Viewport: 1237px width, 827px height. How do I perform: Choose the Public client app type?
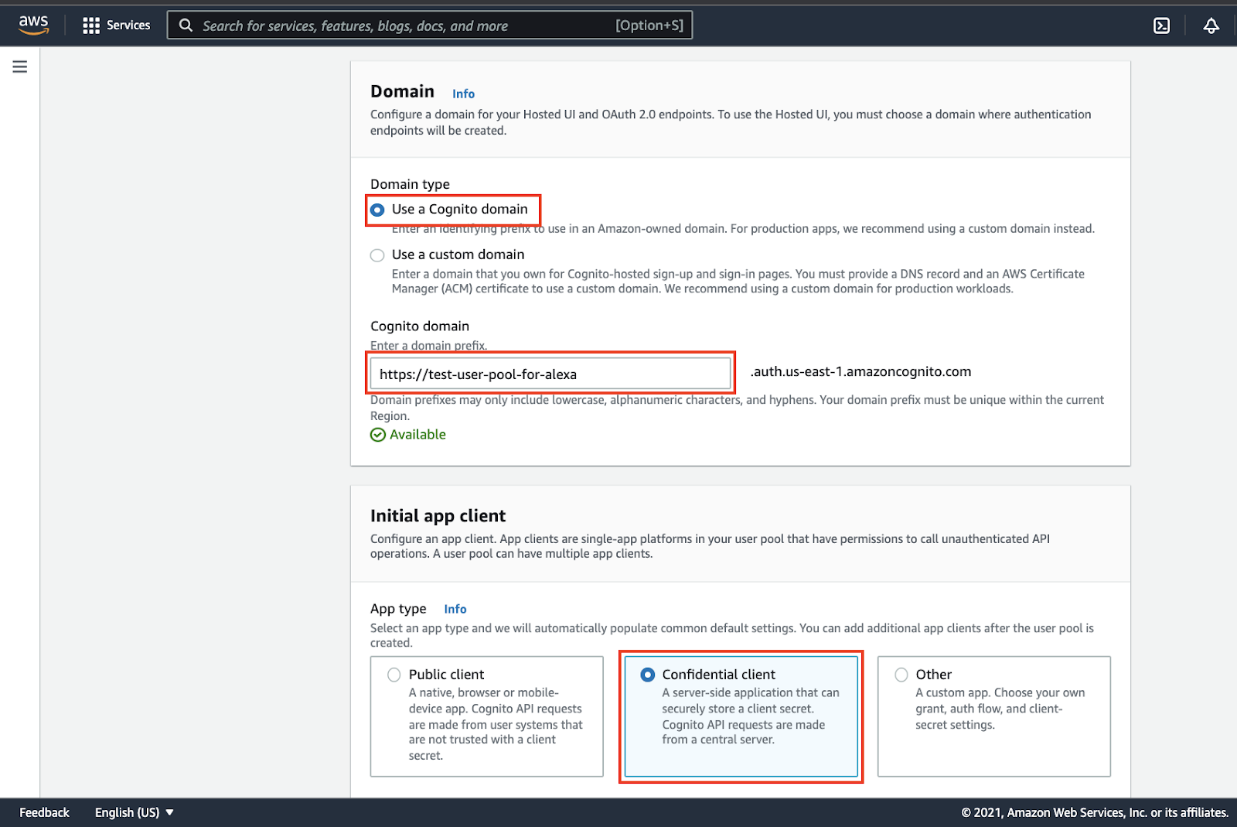[394, 675]
